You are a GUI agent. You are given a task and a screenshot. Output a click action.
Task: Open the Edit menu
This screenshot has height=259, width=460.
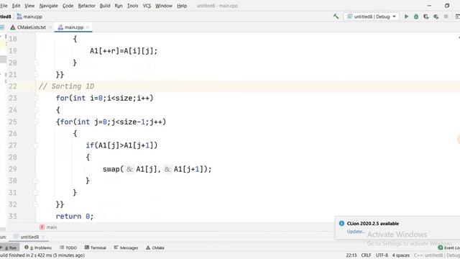[x=16, y=6]
